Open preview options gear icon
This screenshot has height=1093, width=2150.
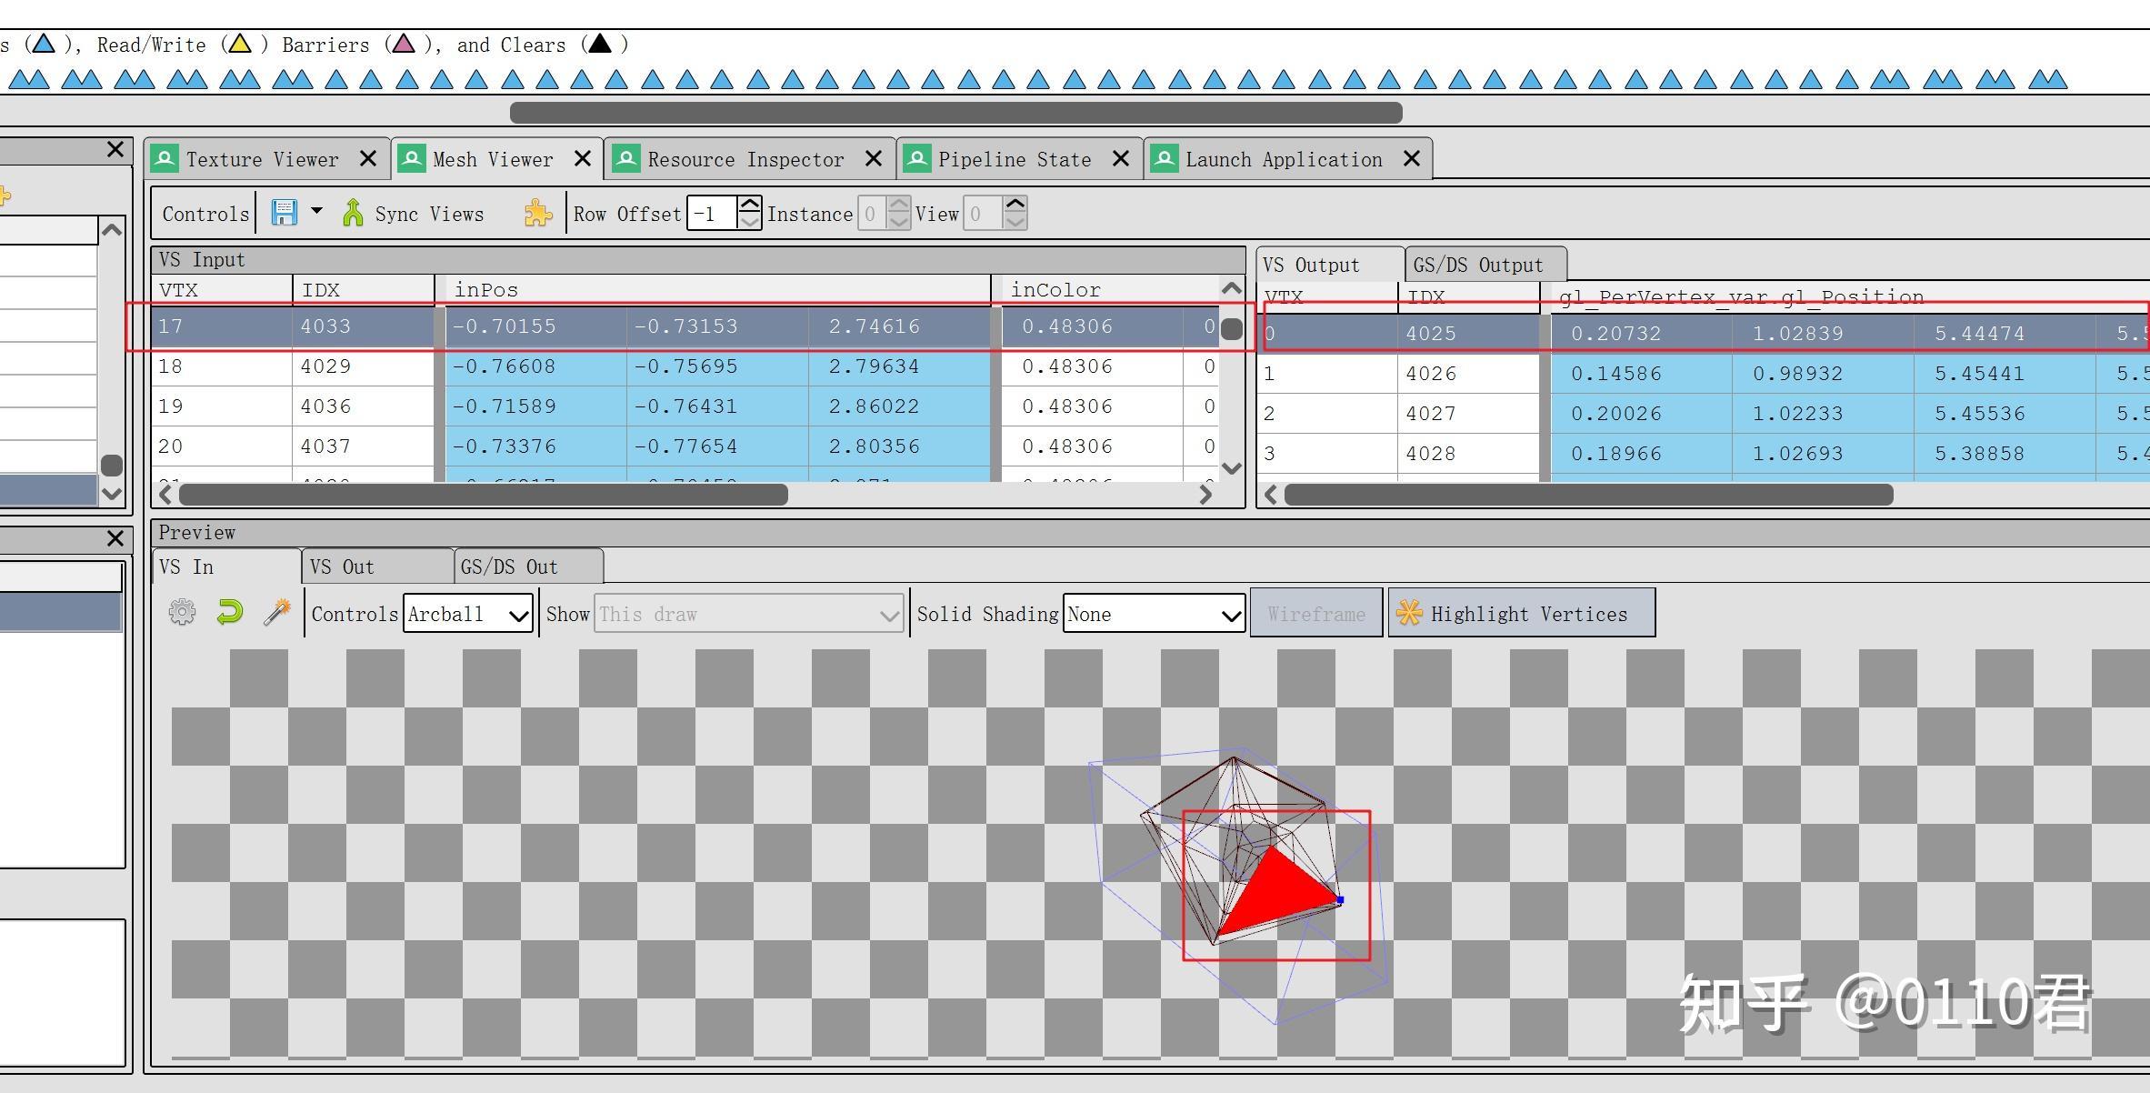pyautogui.click(x=182, y=613)
